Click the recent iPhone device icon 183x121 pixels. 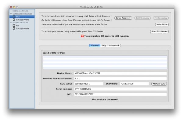click(x=14, y=29)
